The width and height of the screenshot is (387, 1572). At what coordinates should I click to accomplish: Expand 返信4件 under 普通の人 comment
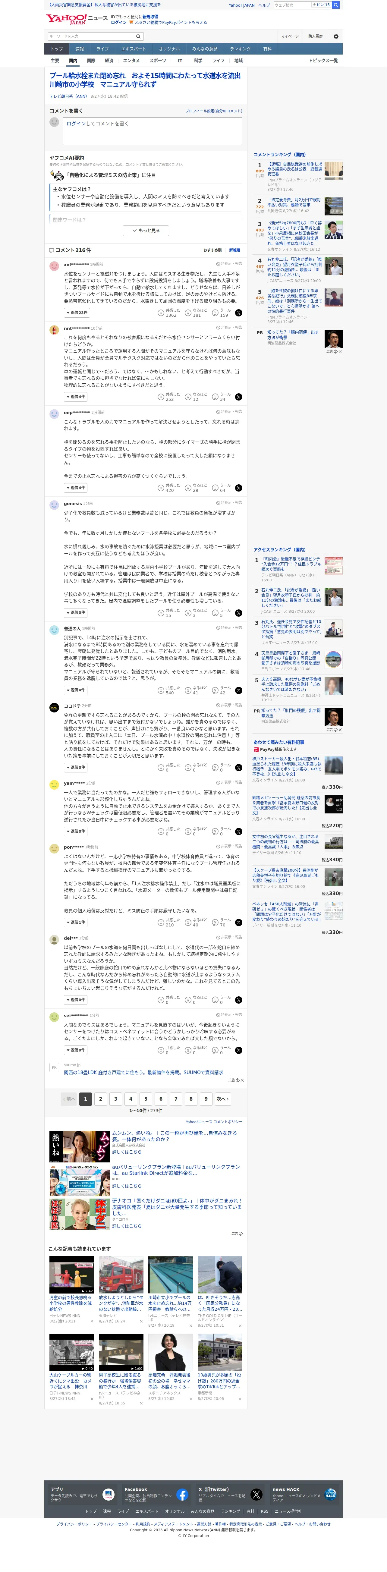76,690
